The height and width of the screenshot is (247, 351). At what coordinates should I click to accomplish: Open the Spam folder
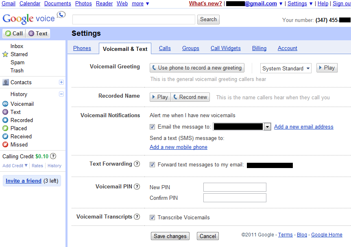17,63
